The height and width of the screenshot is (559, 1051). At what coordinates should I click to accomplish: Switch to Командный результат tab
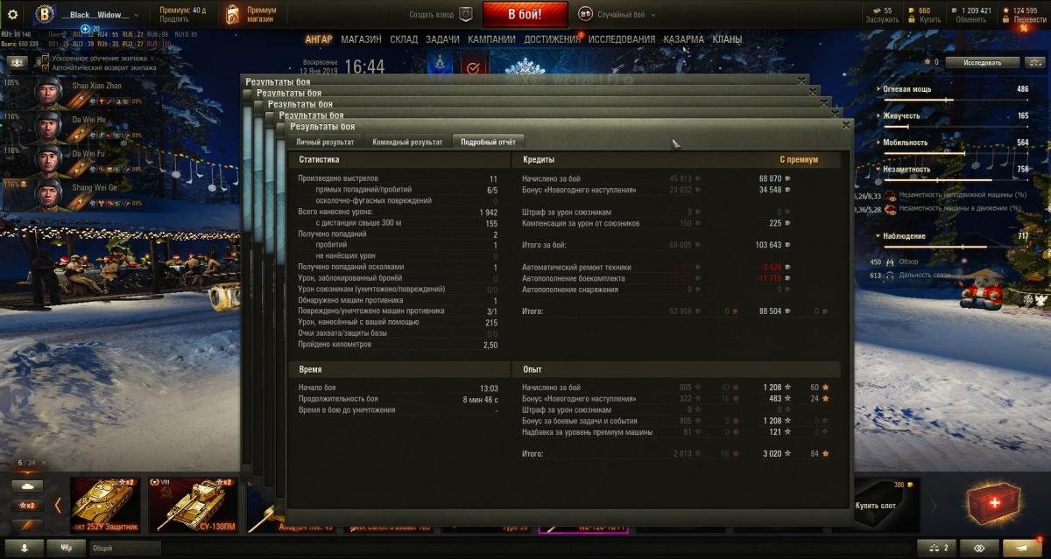(406, 142)
